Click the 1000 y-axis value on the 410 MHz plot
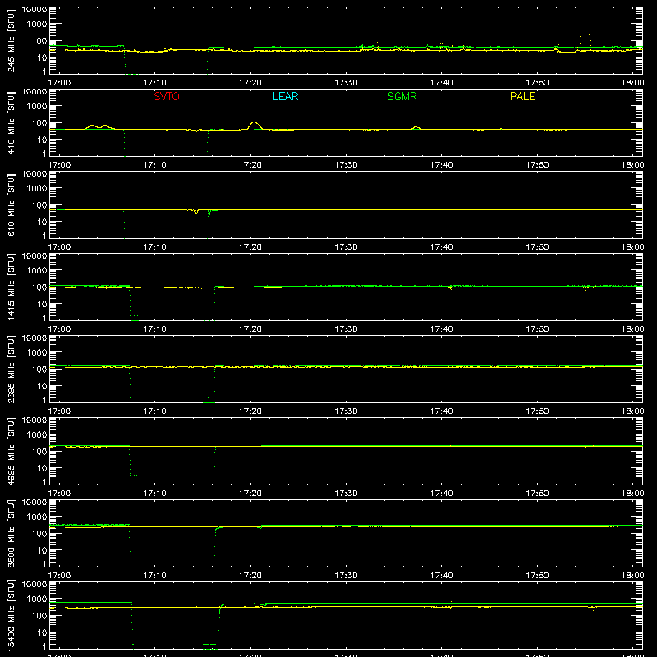Image resolution: width=657 pixels, height=657 pixels. click(37, 107)
